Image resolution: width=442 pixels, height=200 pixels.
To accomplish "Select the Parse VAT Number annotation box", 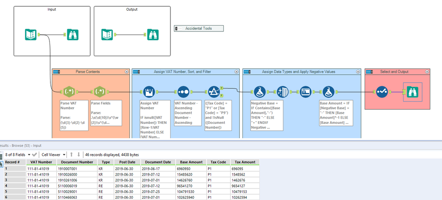I will pyautogui.click(x=74, y=115).
